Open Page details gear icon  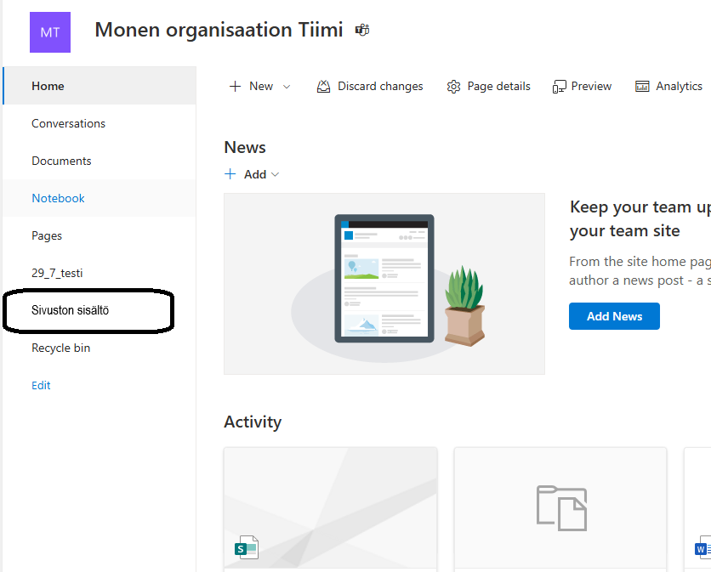coord(453,87)
